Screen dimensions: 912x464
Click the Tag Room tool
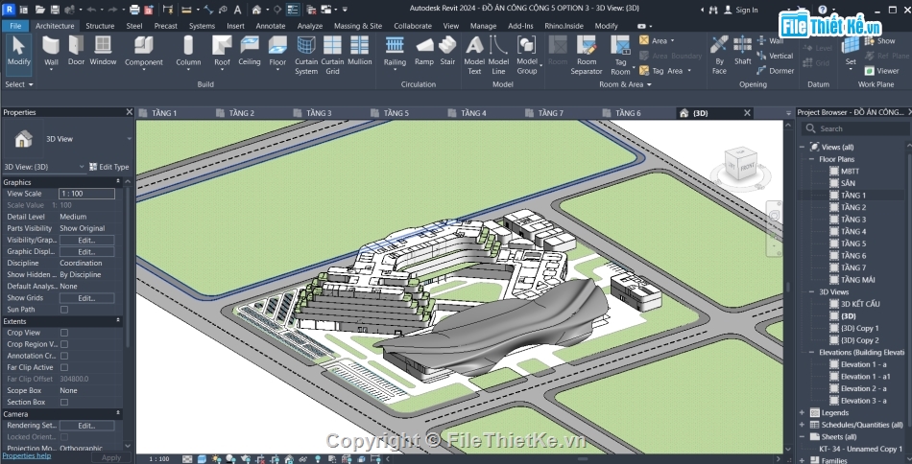pos(620,56)
